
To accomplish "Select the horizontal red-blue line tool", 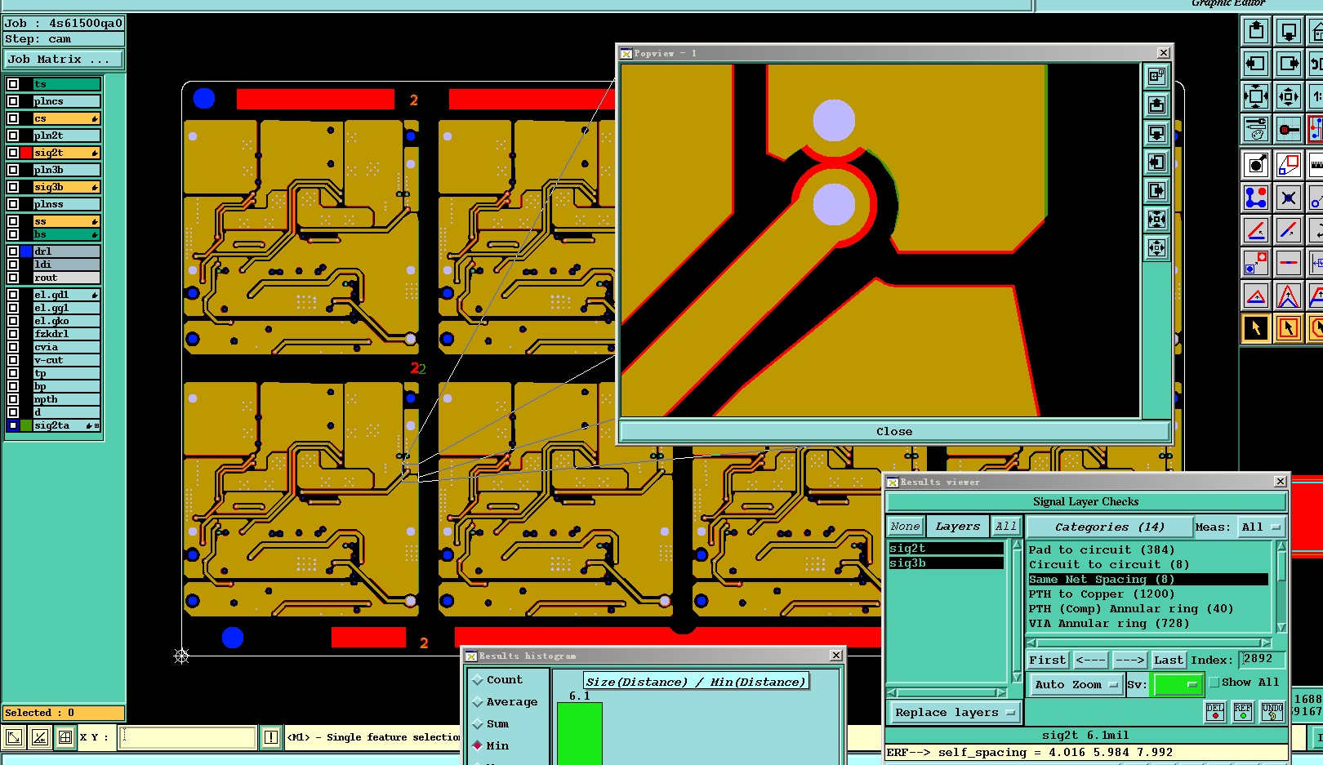I will pos(1289,263).
